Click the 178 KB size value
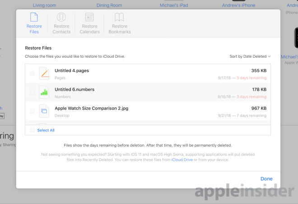298x204 pixels. pos(259,89)
